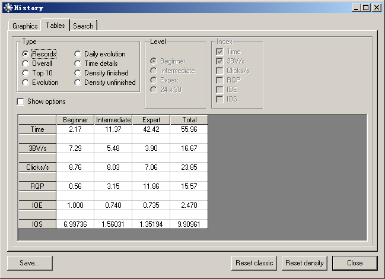Select the Beginner Time cell 2.17
The image size is (385, 279).
[x=75, y=129]
